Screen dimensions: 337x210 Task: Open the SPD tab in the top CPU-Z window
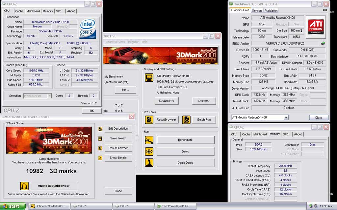click(59, 11)
